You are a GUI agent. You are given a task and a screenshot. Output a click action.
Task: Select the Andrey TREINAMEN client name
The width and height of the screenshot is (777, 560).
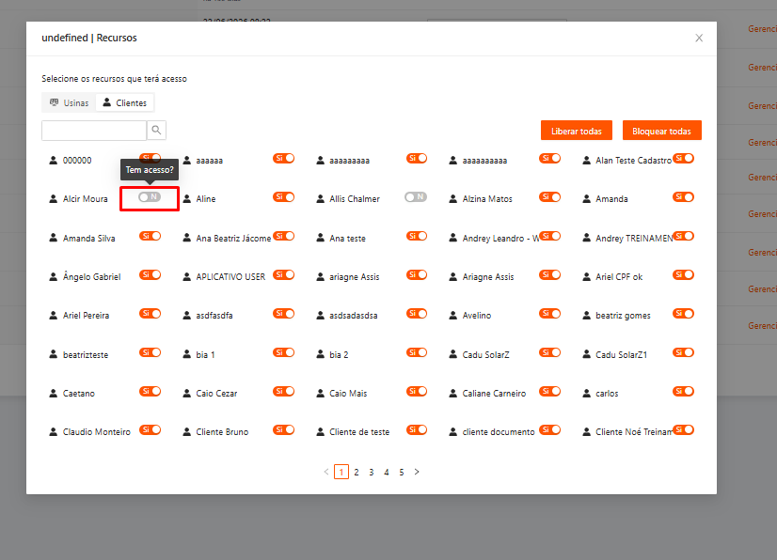click(x=634, y=238)
